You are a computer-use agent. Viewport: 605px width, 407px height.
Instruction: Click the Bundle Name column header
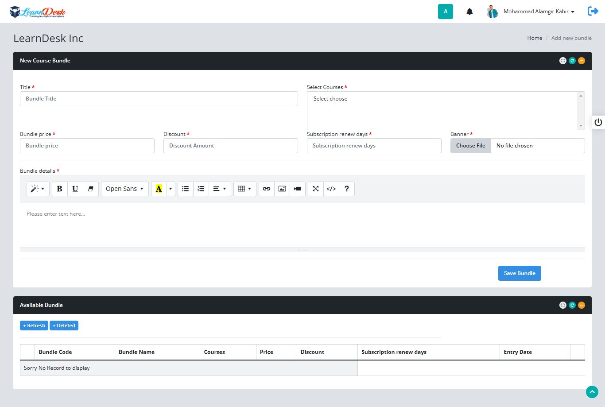(158, 352)
